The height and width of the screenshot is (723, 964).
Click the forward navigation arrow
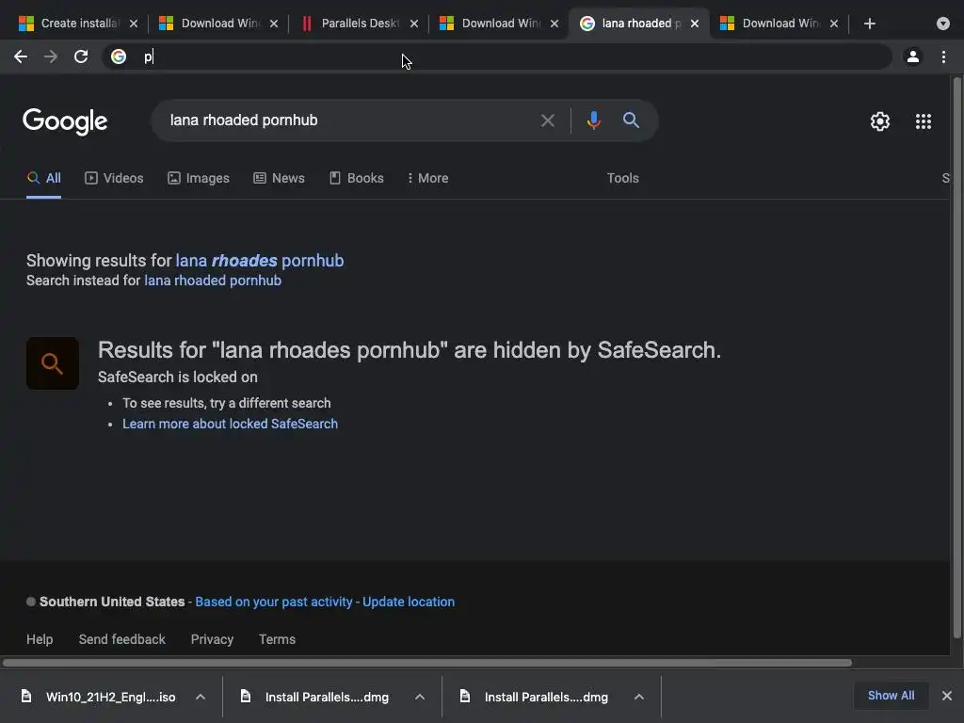51,57
